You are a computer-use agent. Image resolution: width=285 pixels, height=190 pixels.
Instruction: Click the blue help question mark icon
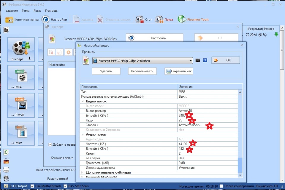pyautogui.click(x=205, y=60)
